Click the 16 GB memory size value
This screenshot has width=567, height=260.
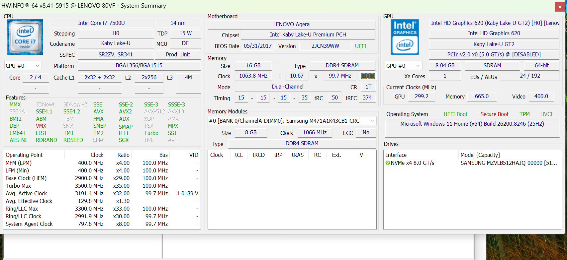[x=253, y=65]
